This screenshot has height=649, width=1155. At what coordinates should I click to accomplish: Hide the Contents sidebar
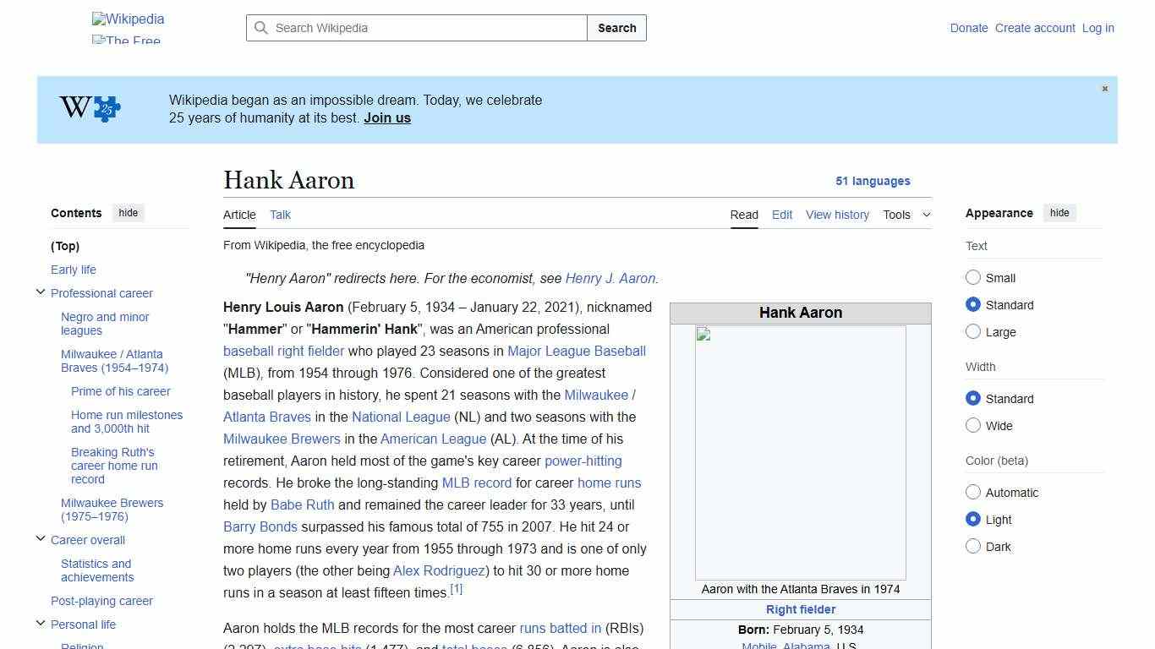128,213
